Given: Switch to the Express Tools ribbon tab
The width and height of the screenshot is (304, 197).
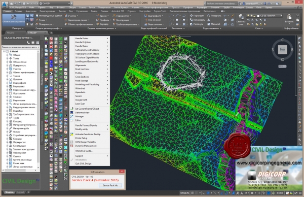Looking at the screenshot, I should click(160, 11).
